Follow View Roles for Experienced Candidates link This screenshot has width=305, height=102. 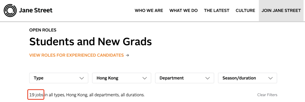pyautogui.click(x=77, y=55)
